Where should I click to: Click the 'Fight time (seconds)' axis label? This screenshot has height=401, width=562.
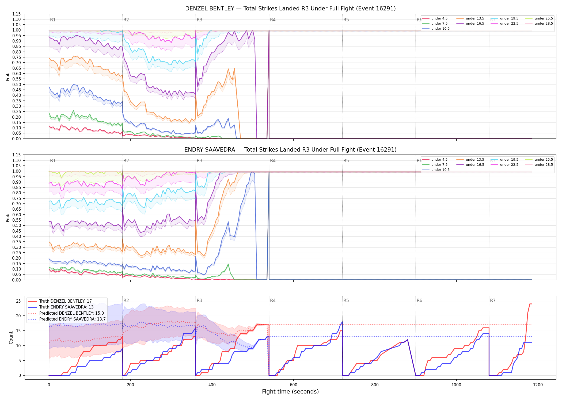290,392
